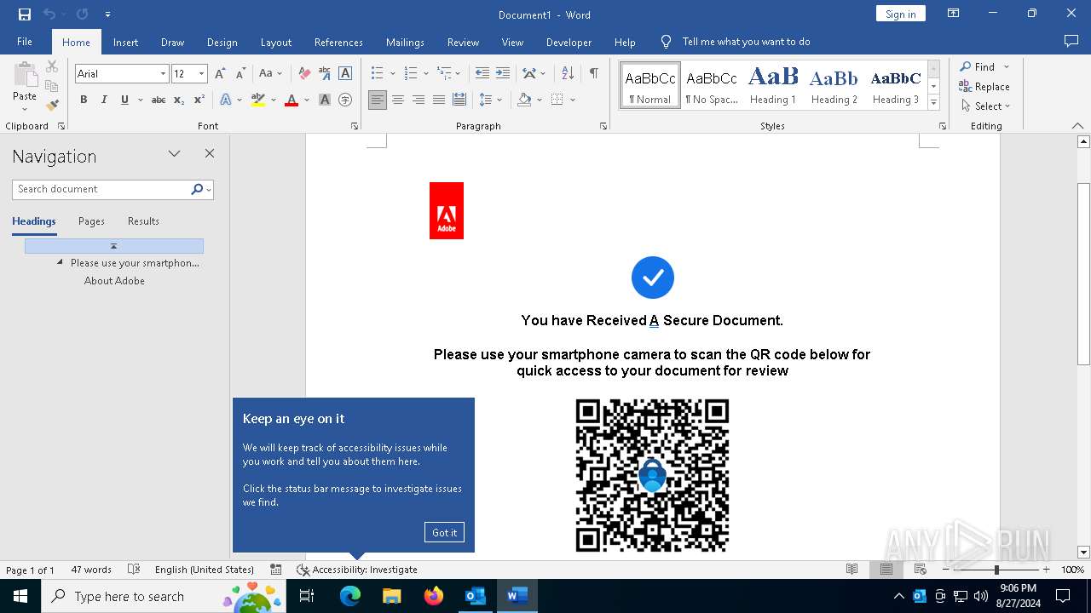
Task: Expand the Bullets list dropdown
Action: click(x=393, y=74)
